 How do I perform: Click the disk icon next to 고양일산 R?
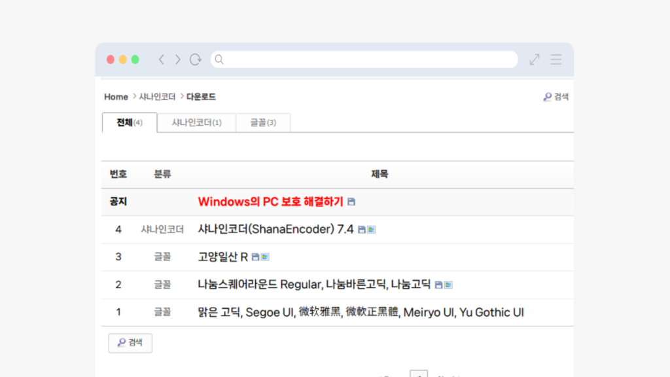pyautogui.click(x=255, y=257)
